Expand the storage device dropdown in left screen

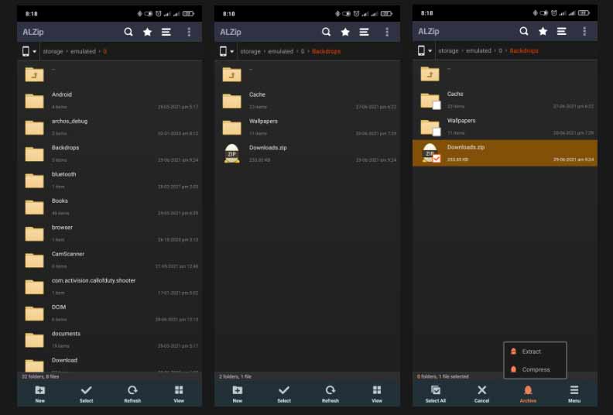point(29,51)
